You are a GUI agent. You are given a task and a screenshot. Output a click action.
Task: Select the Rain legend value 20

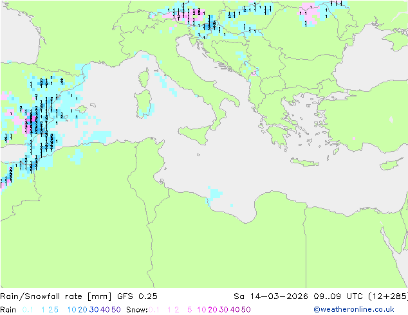[x=83, y=310]
